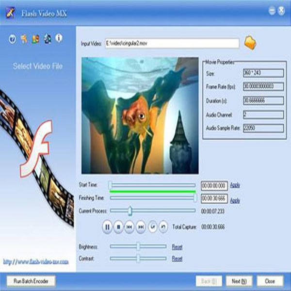Screen dimensions: 291x291
Task: Click Run Batch Encoder button
Action: coord(31,281)
